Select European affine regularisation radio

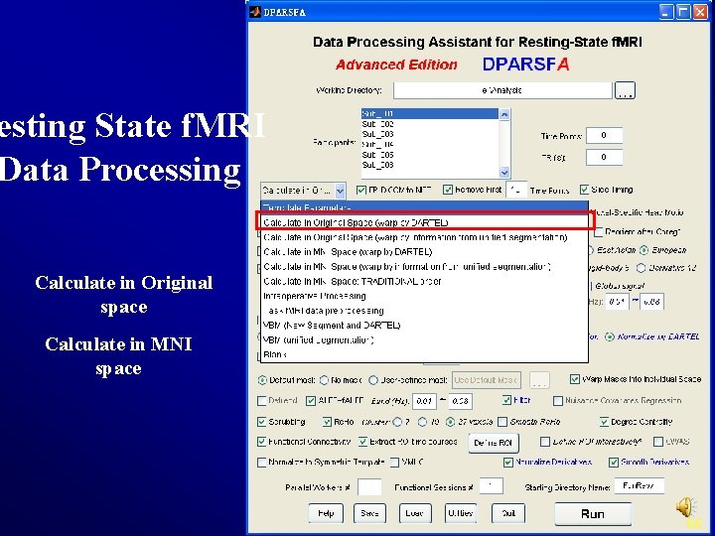[x=643, y=250]
